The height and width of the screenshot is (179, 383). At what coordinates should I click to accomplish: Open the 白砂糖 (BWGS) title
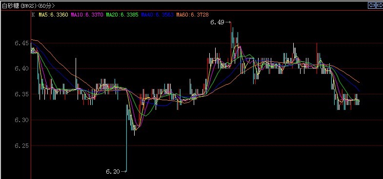(x=20, y=6)
